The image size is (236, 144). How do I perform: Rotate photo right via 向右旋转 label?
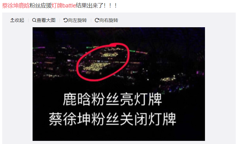pyautogui.click(x=109, y=20)
